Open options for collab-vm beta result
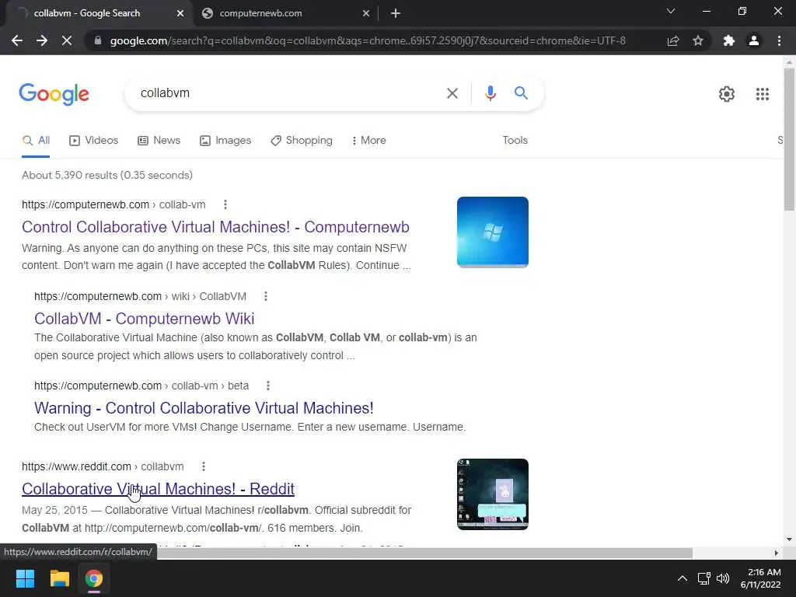This screenshot has height=597, width=796. 268,386
